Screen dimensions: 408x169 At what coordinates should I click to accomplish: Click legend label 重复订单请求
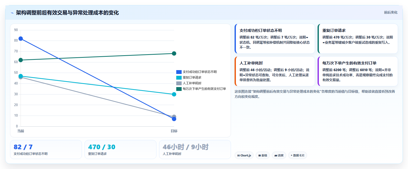point(192,78)
